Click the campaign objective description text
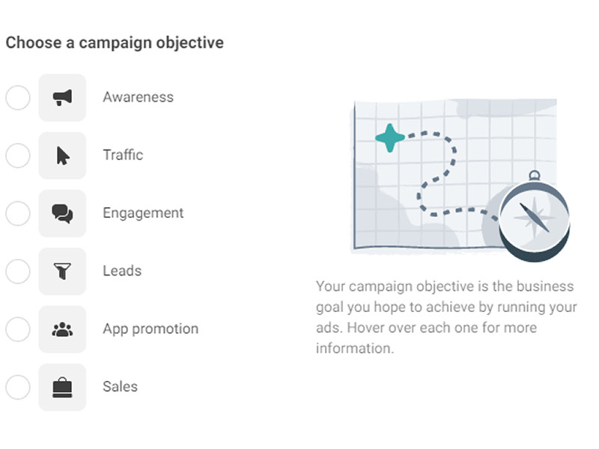 point(446,317)
